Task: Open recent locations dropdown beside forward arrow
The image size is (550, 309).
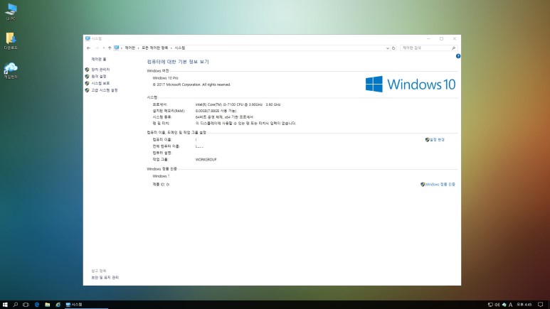Action: (103, 48)
